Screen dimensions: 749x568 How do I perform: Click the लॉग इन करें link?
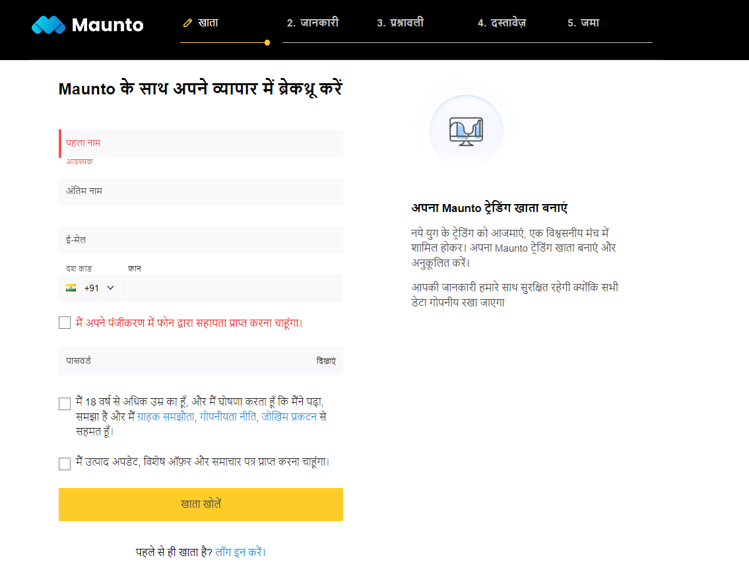pos(239,552)
